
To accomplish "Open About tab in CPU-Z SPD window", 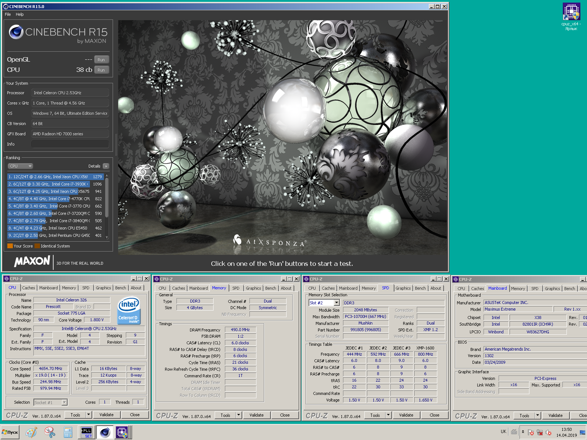I will point(436,288).
